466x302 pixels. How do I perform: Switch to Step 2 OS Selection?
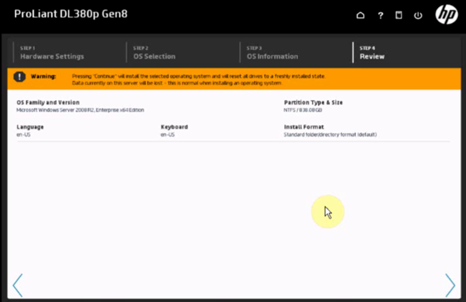point(154,52)
